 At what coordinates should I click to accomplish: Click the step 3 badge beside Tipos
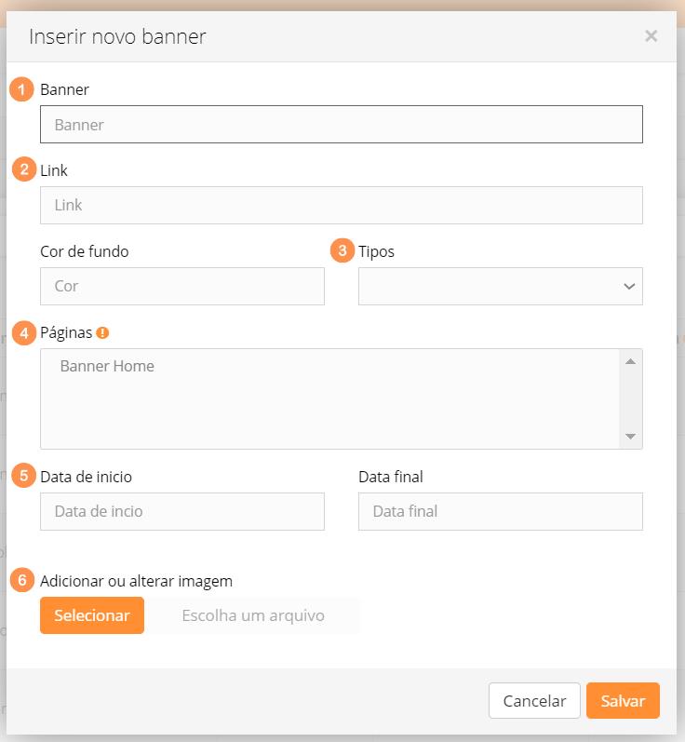pyautogui.click(x=342, y=250)
